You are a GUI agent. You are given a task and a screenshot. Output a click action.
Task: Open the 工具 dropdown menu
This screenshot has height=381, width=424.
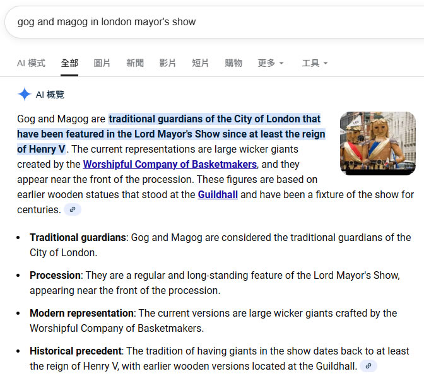[x=315, y=63]
